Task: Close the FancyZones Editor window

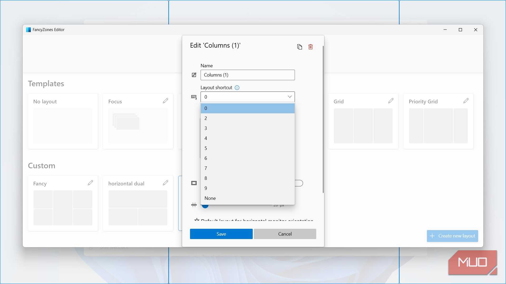Action: click(476, 30)
